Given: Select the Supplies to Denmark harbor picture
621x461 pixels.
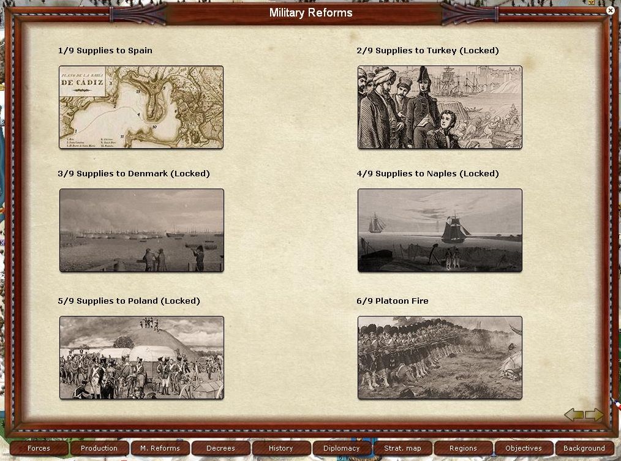Looking at the screenshot, I should (x=141, y=230).
